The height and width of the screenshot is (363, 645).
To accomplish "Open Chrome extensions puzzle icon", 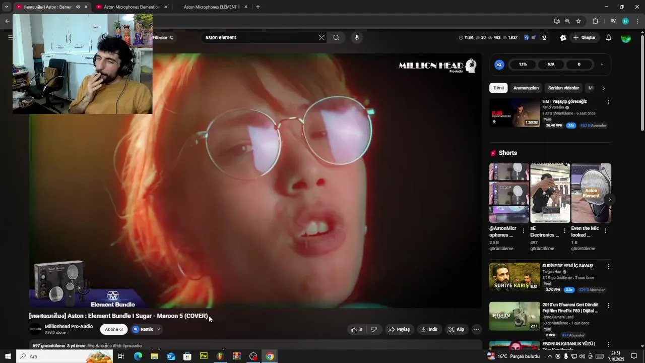I will click(x=595, y=21).
